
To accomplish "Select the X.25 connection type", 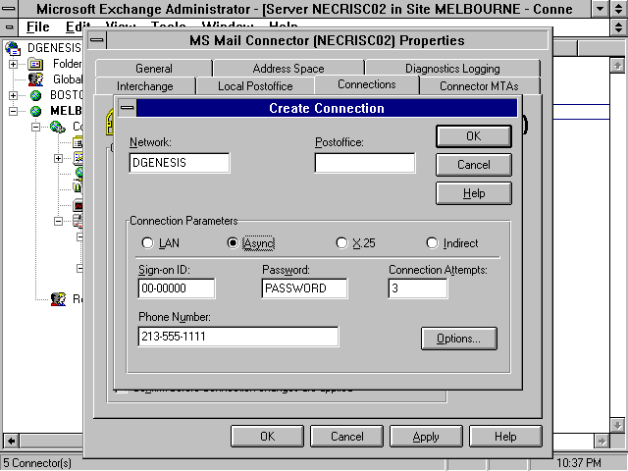I will (x=355, y=243).
